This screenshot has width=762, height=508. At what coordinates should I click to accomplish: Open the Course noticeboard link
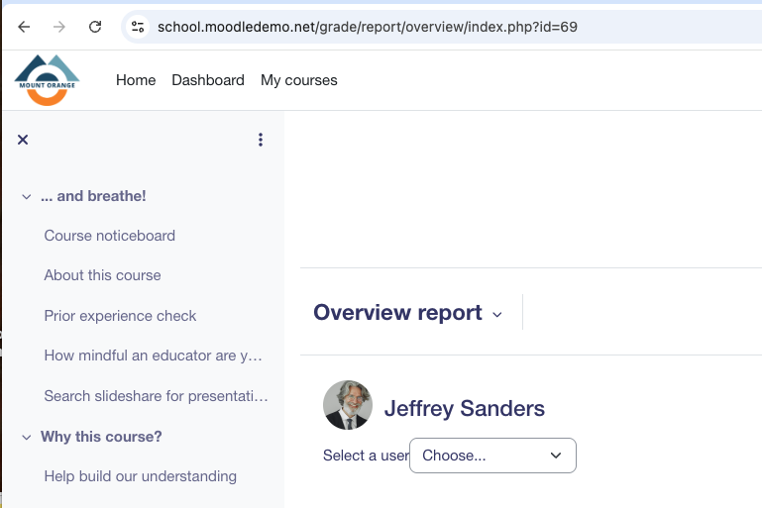[x=110, y=236]
